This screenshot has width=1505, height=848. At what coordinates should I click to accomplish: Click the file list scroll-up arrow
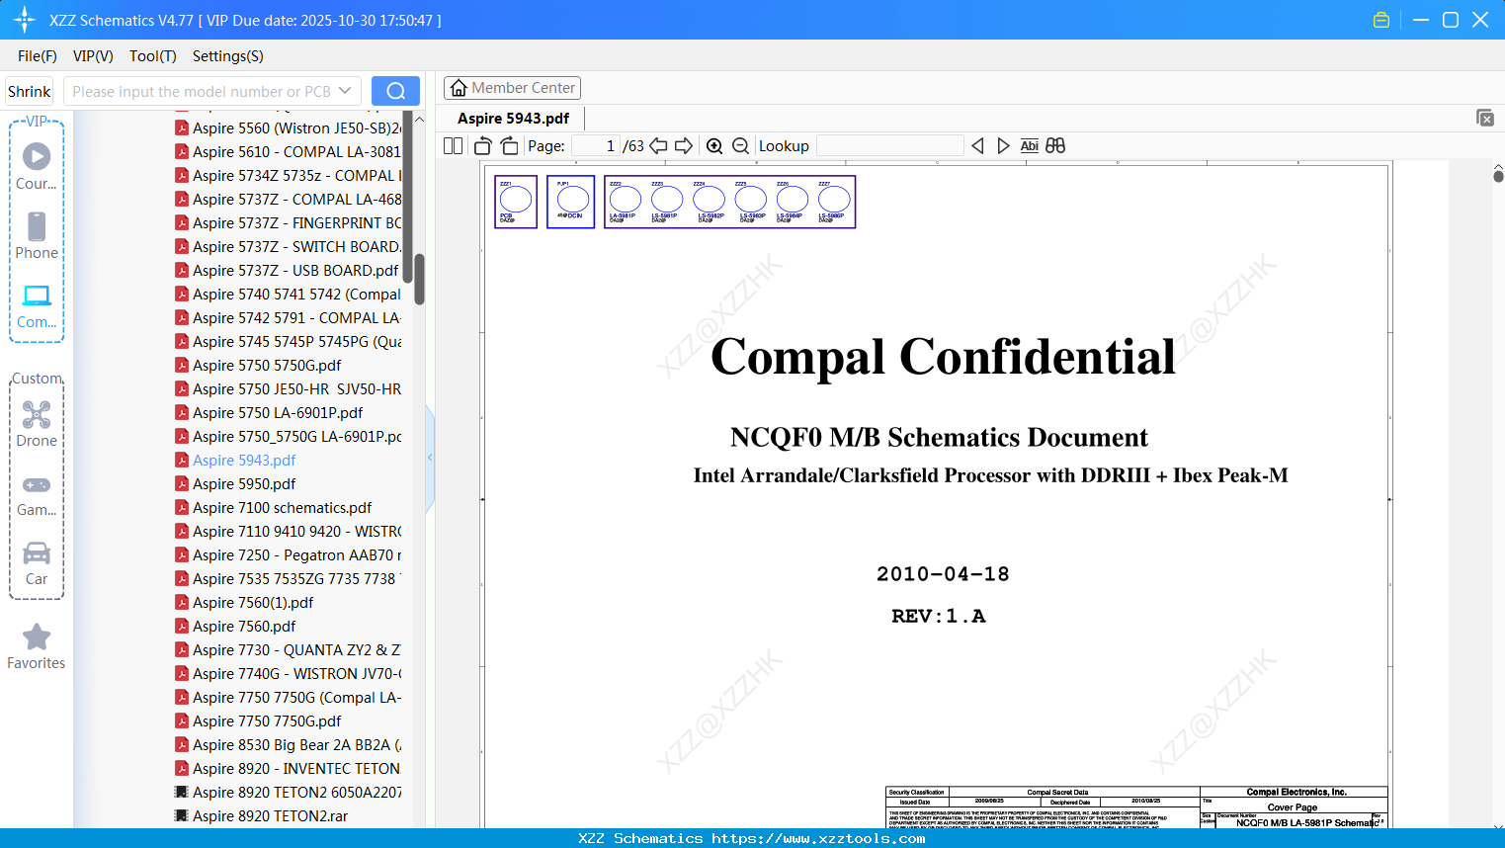(419, 119)
